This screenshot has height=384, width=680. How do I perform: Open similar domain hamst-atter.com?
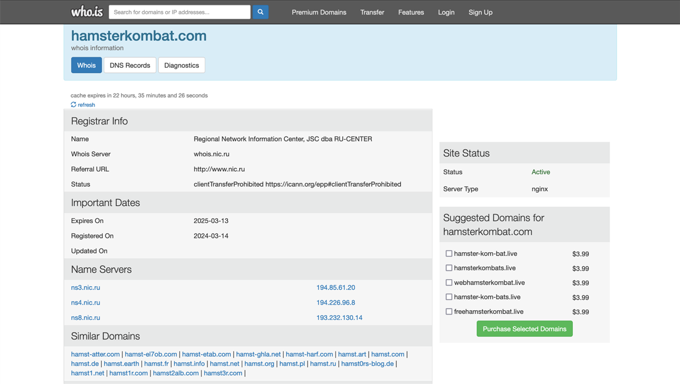tap(95, 354)
